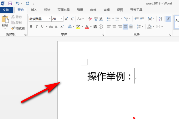The width and height of the screenshot is (179, 119).
Task: Open the 字体 font dialog launcher
Action: tap(103, 35)
